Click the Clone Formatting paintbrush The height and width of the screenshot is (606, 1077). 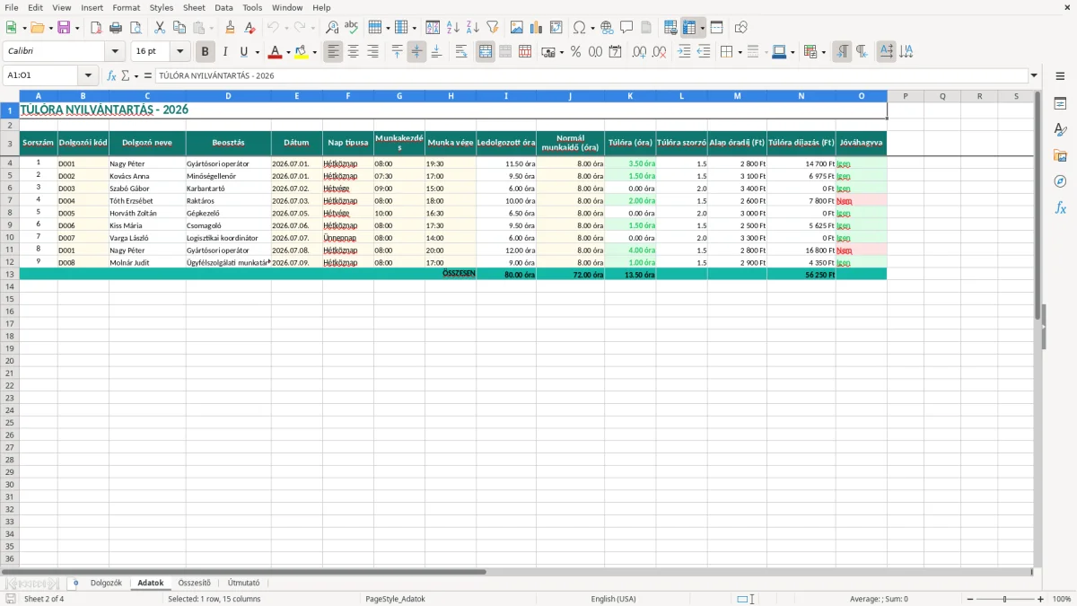[x=230, y=28]
